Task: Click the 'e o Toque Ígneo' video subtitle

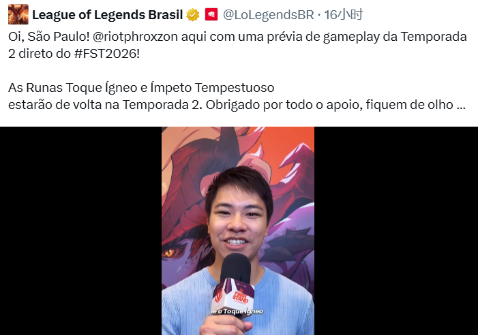Action: pyautogui.click(x=238, y=311)
